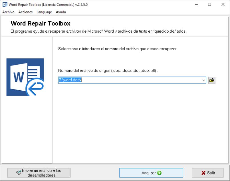Click the Salir button

click(207, 173)
